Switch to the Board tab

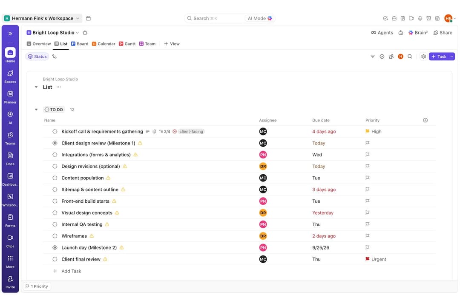tap(80, 44)
